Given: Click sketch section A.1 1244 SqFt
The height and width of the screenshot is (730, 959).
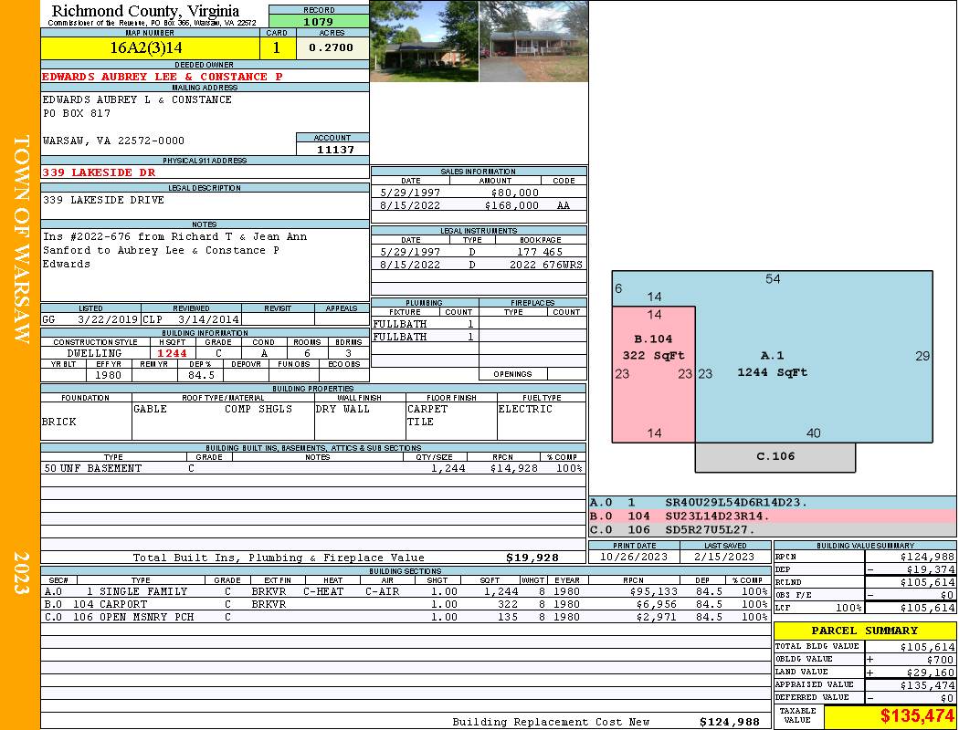Looking at the screenshot, I should tap(773, 364).
